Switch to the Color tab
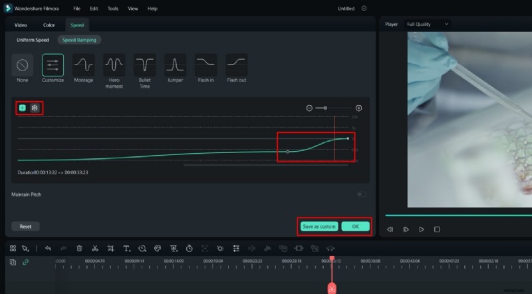Screen dimensions: 532x294 pyautogui.click(x=49, y=25)
